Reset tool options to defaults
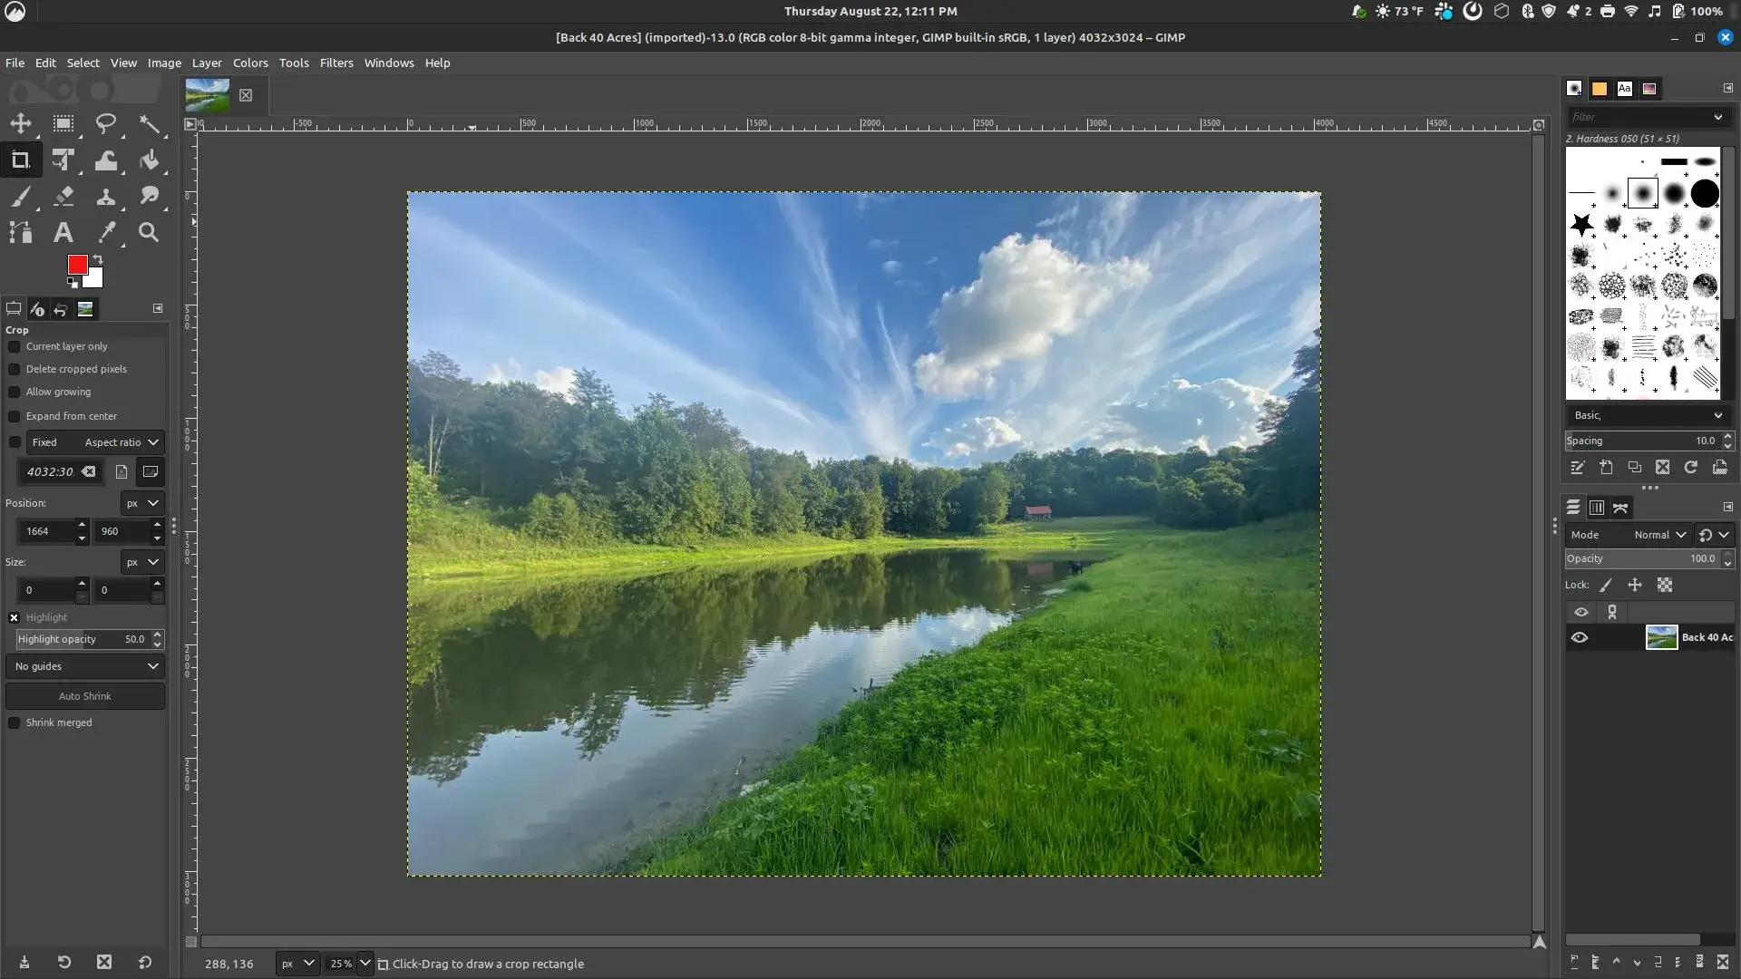1741x979 pixels. tap(145, 963)
